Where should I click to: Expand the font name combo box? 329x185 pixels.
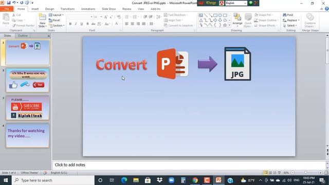click(92, 17)
